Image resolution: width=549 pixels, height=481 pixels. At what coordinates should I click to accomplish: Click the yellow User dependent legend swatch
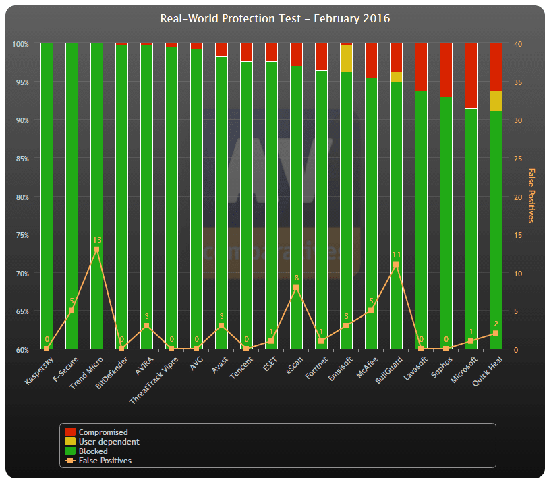point(70,441)
